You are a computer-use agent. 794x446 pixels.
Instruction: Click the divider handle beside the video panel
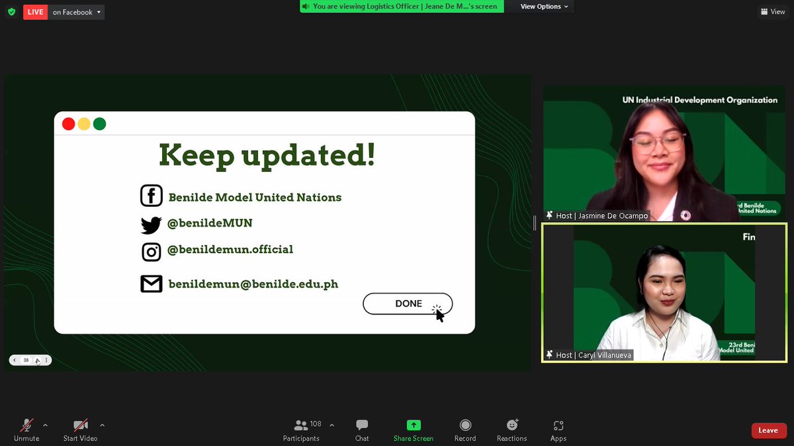tap(535, 223)
